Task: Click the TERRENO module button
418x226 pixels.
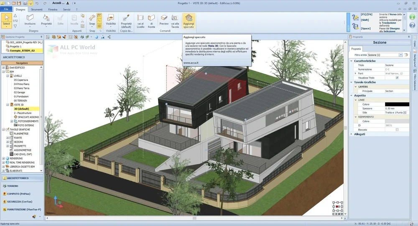Action: coord(13,186)
